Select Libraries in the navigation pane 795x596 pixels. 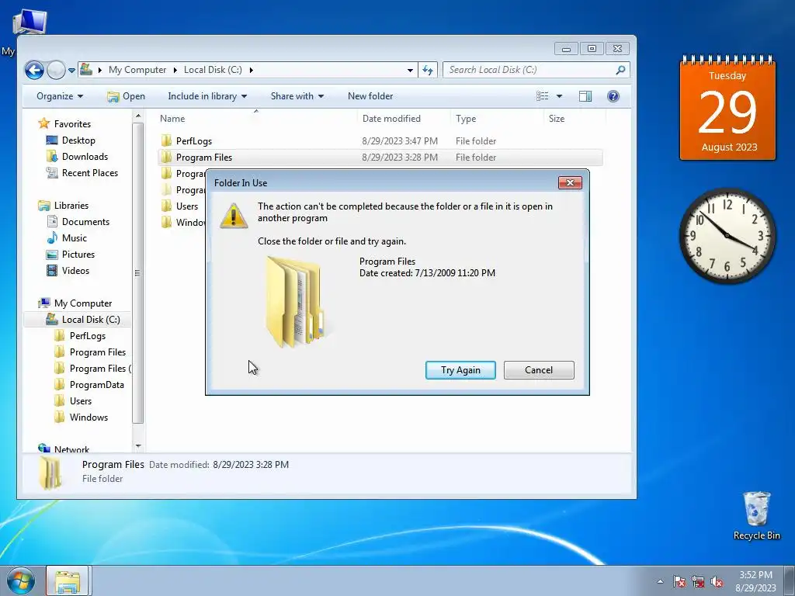71,205
